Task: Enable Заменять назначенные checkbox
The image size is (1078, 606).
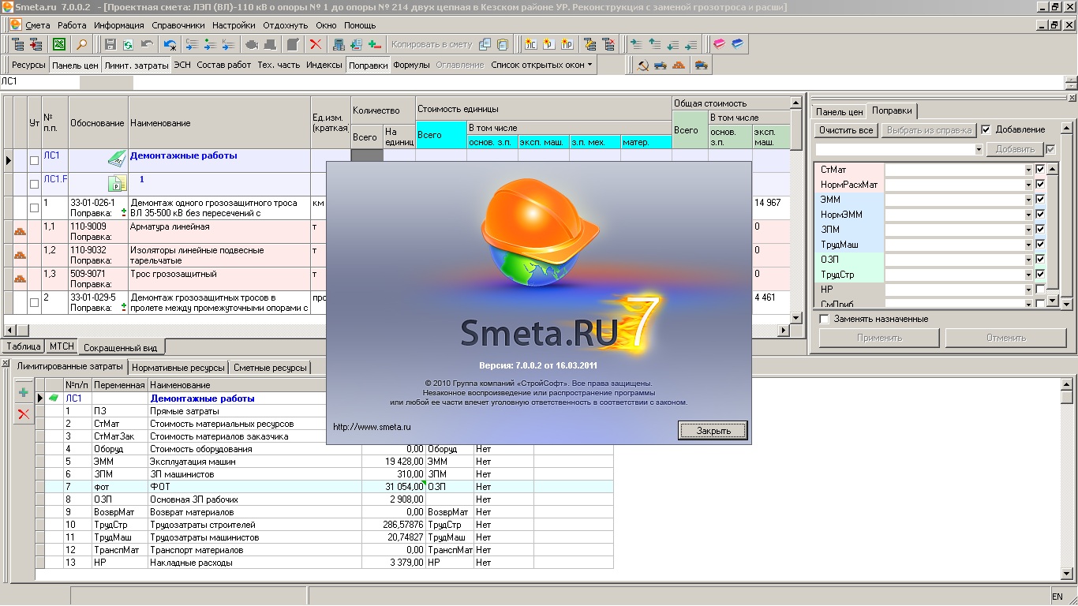Action: click(824, 319)
